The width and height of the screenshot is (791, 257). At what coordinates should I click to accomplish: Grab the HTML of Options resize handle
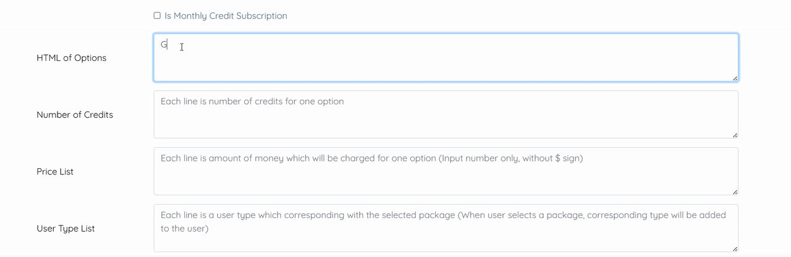pos(735,78)
